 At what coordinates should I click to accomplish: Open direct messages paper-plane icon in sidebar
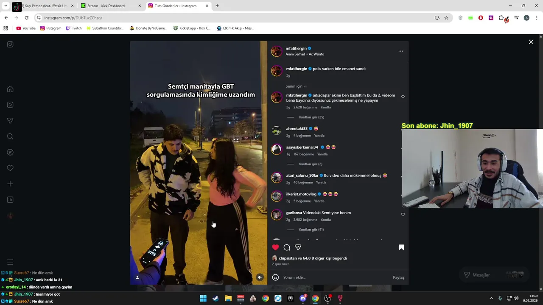[x=10, y=121]
